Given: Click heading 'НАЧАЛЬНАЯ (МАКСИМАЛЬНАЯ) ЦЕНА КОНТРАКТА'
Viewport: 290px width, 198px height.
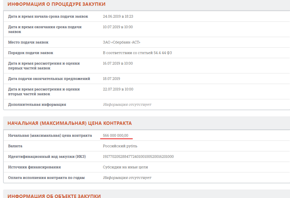Looking at the screenshot, I should click(70, 123).
